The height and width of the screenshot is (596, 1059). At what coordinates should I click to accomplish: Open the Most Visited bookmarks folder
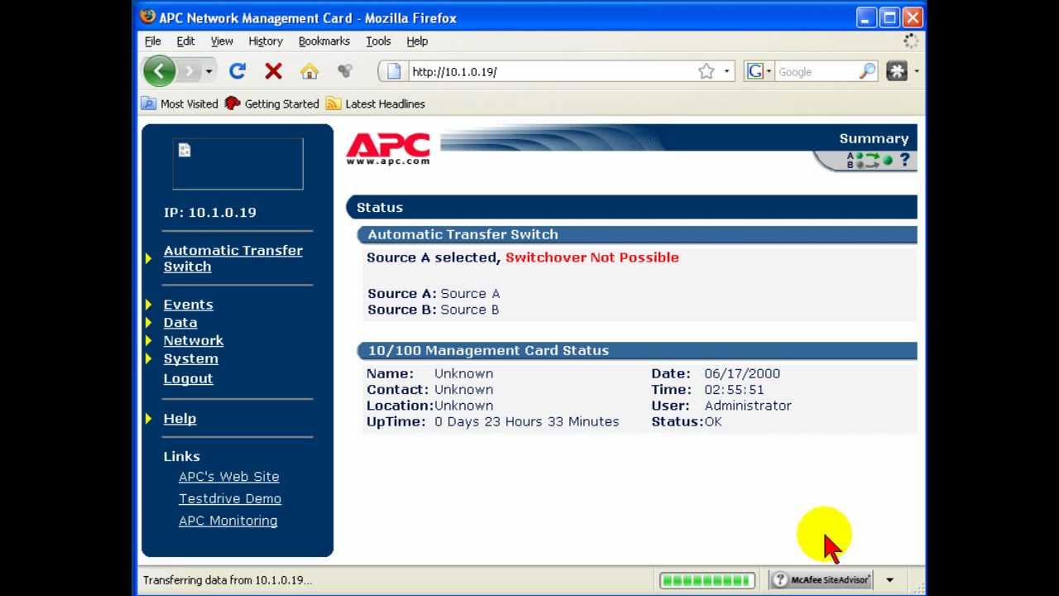(180, 103)
